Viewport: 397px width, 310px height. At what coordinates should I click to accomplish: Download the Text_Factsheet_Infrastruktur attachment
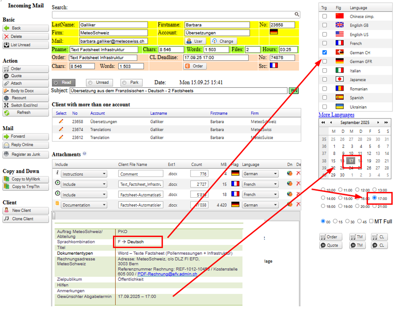pyautogui.click(x=289, y=184)
